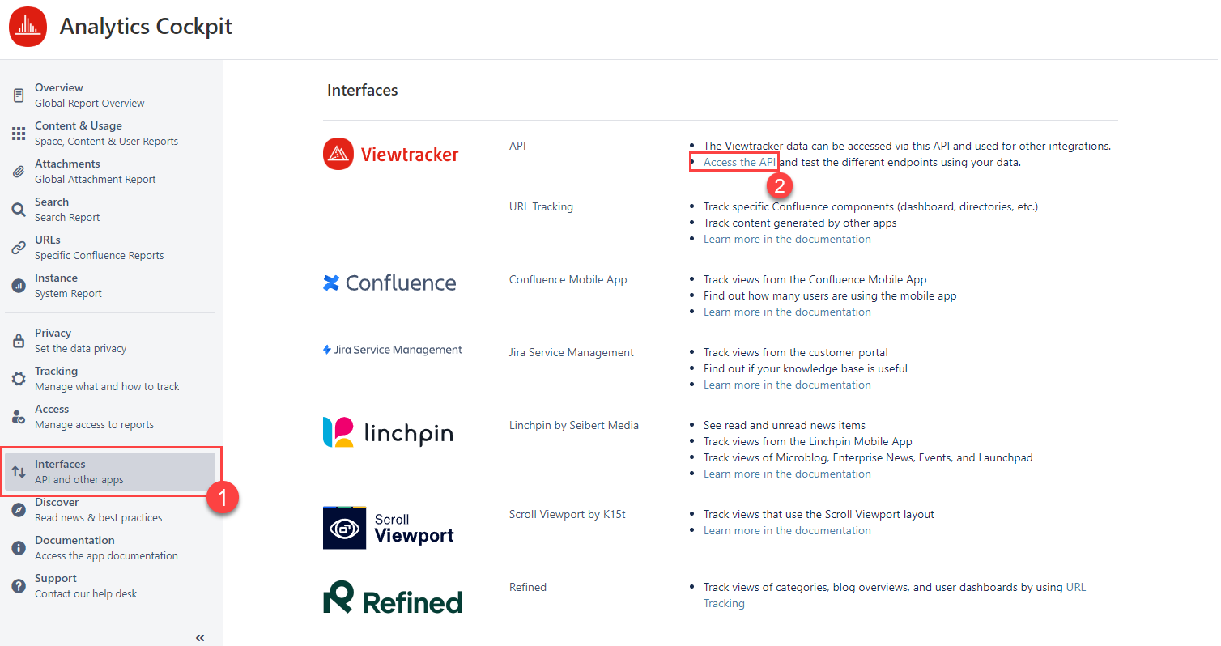Viewport: 1221px width, 646px height.
Task: Open Linchpin Learn more documentation link
Action: coord(787,474)
